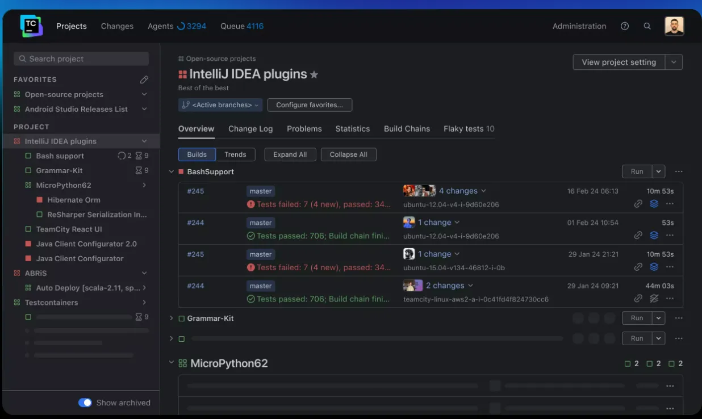The width and height of the screenshot is (702, 419).
Task: Open build #245 from 16 Feb 24
Action: click(x=195, y=191)
